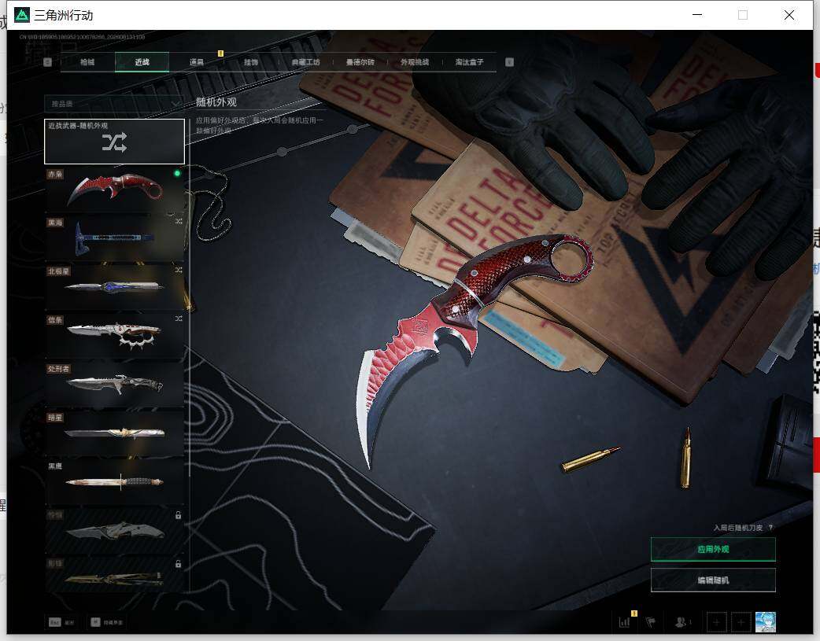Expand the 按品质 sort dropdown
This screenshot has width=820, height=641.
113,104
